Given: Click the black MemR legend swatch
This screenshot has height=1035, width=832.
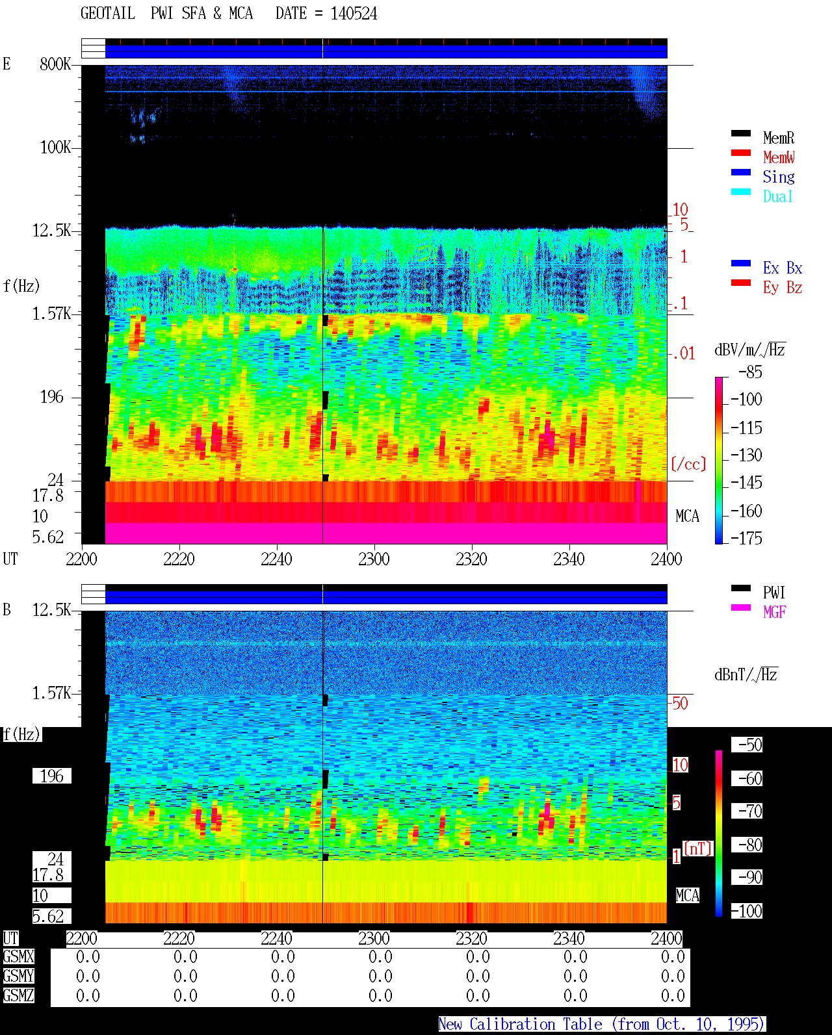Looking at the screenshot, I should (741, 133).
